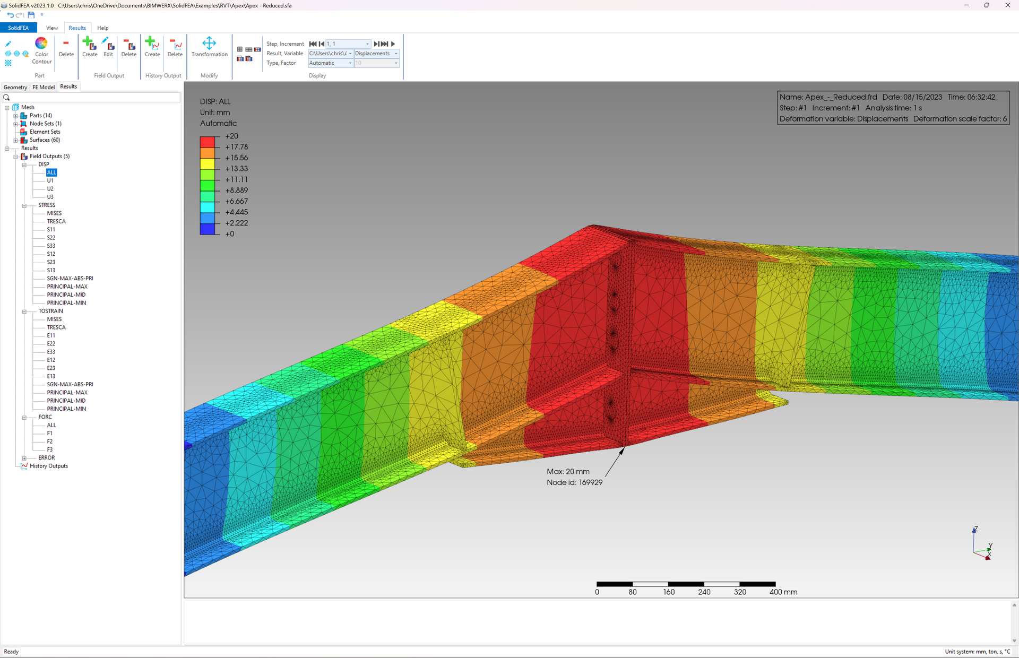Jump to the first increment
1019x658 pixels.
[313, 44]
